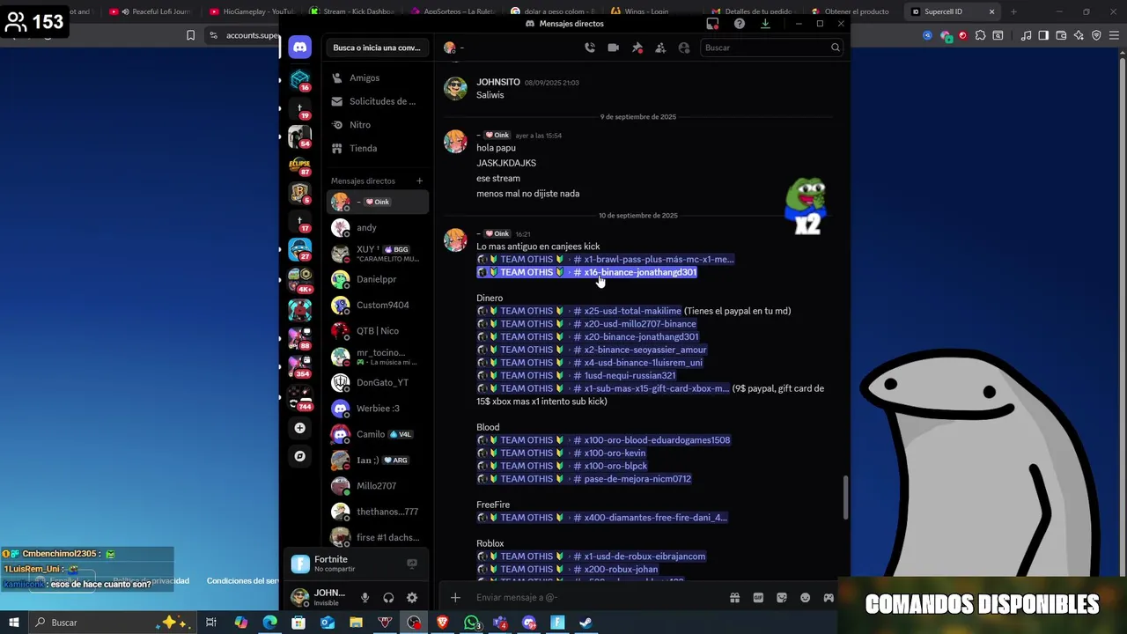This screenshot has width=1127, height=634.
Task: Open emoji picker in message bar
Action: click(x=805, y=598)
